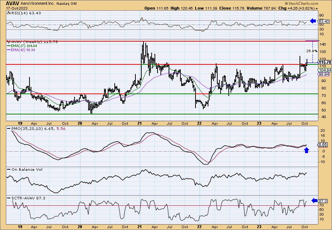Screen dimensions: 332x230
Task: Click the 115.78 price tag on right axis
Action: [325, 62]
